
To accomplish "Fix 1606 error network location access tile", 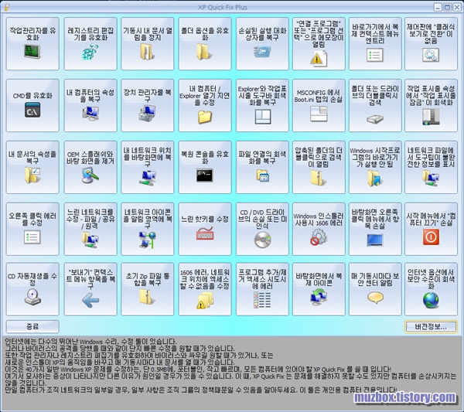I will pos(205,289).
